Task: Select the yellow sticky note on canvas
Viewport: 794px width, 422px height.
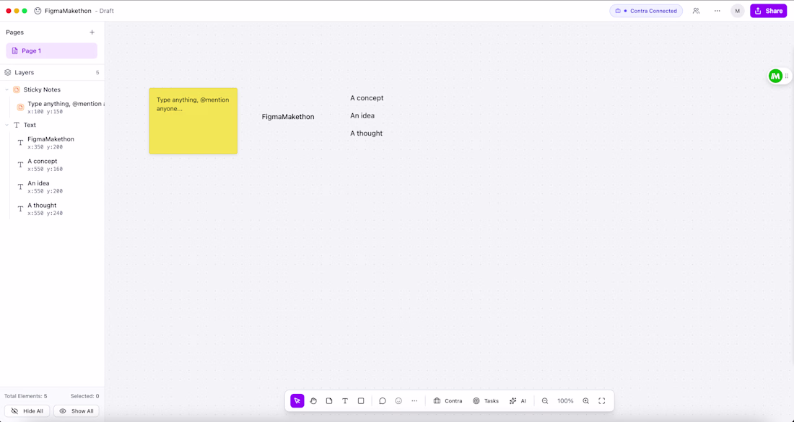Action: point(193,121)
